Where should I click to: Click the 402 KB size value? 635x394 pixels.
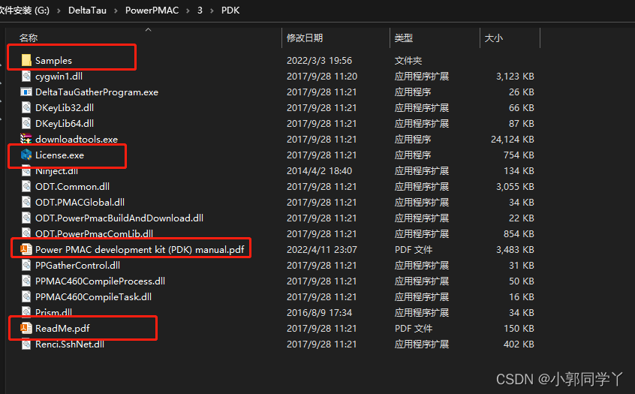pyautogui.click(x=519, y=344)
